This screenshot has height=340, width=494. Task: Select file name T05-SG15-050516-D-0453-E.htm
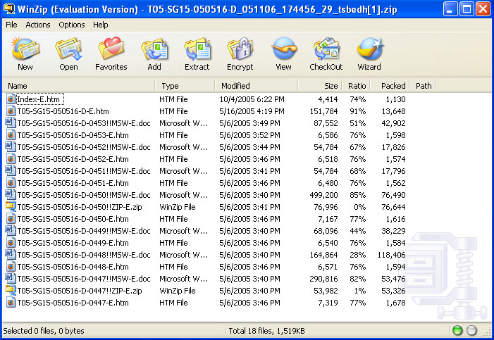point(73,135)
